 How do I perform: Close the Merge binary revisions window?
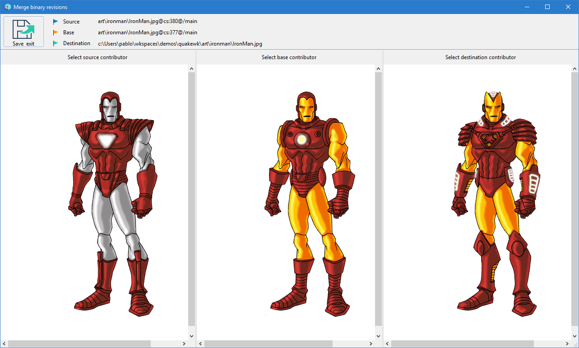coord(568,7)
